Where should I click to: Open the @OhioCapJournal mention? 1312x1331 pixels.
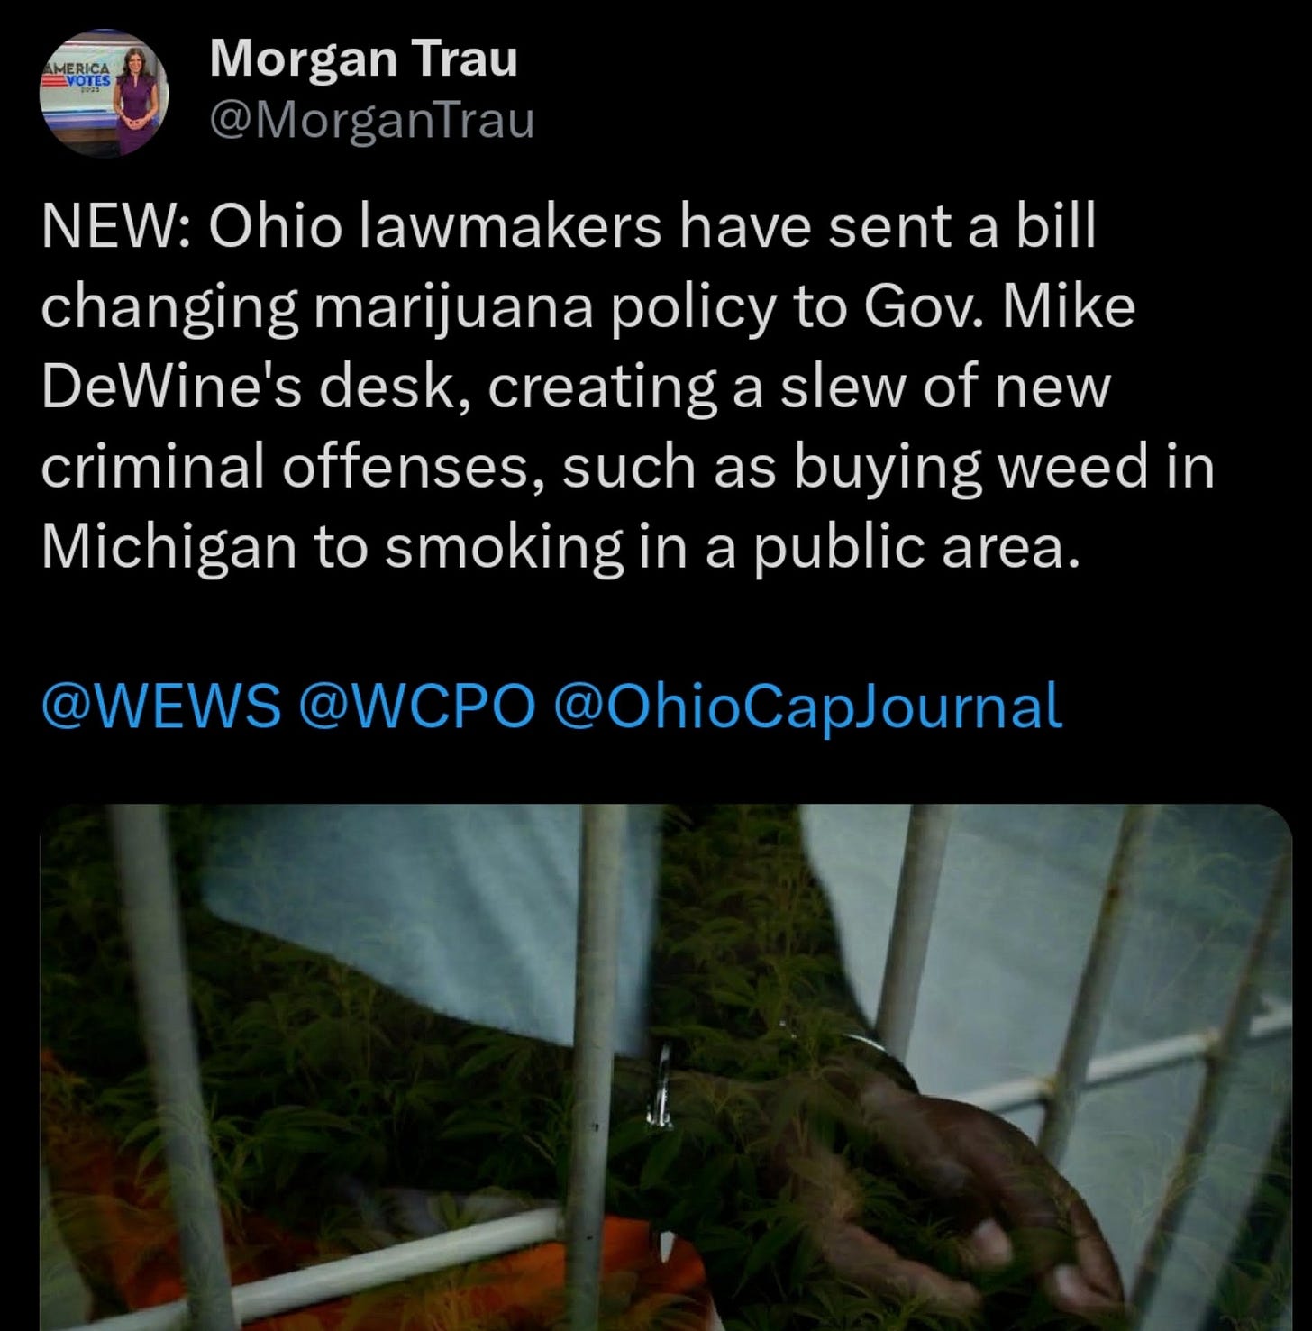point(808,706)
